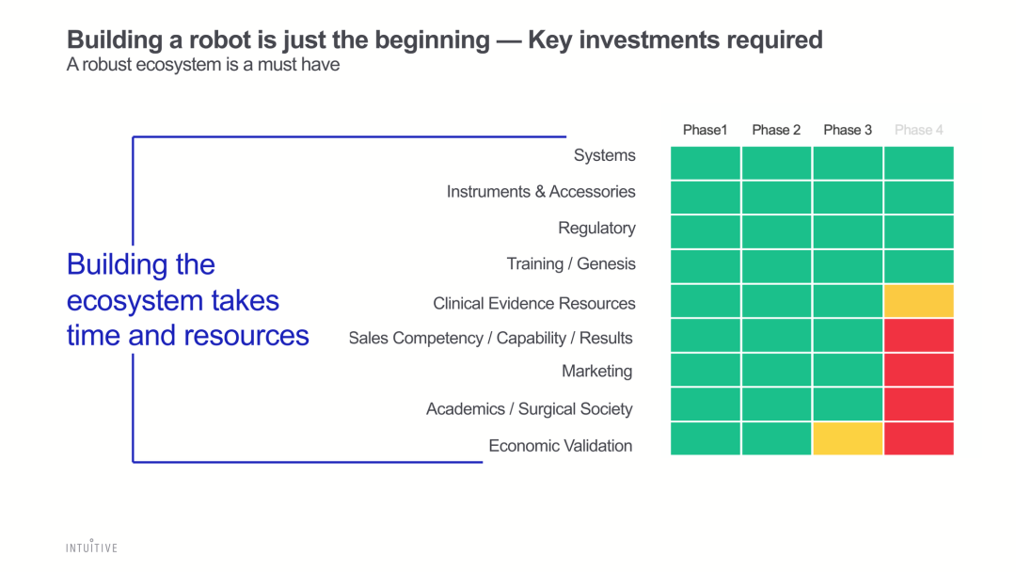Click the slide title about key investments
This screenshot has height=572, width=1016.
445,40
